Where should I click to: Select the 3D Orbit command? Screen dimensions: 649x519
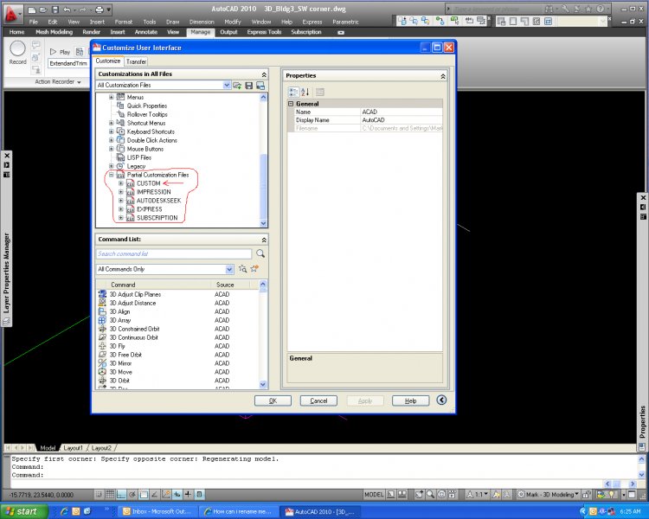[x=119, y=381]
